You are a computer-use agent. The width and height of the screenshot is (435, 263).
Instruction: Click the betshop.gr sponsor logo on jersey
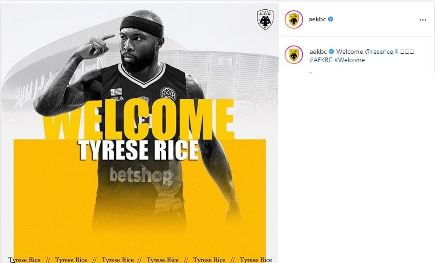(x=141, y=175)
